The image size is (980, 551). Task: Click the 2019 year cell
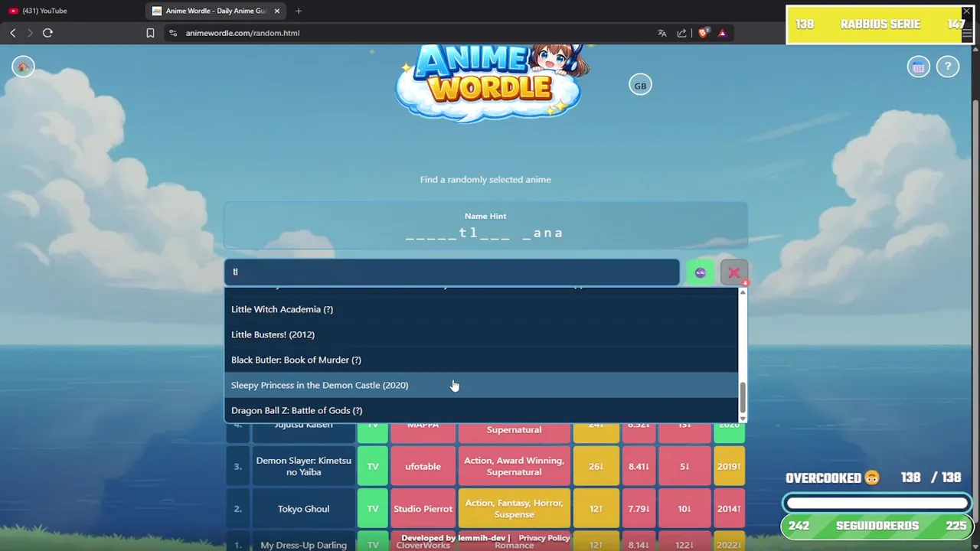729,466
